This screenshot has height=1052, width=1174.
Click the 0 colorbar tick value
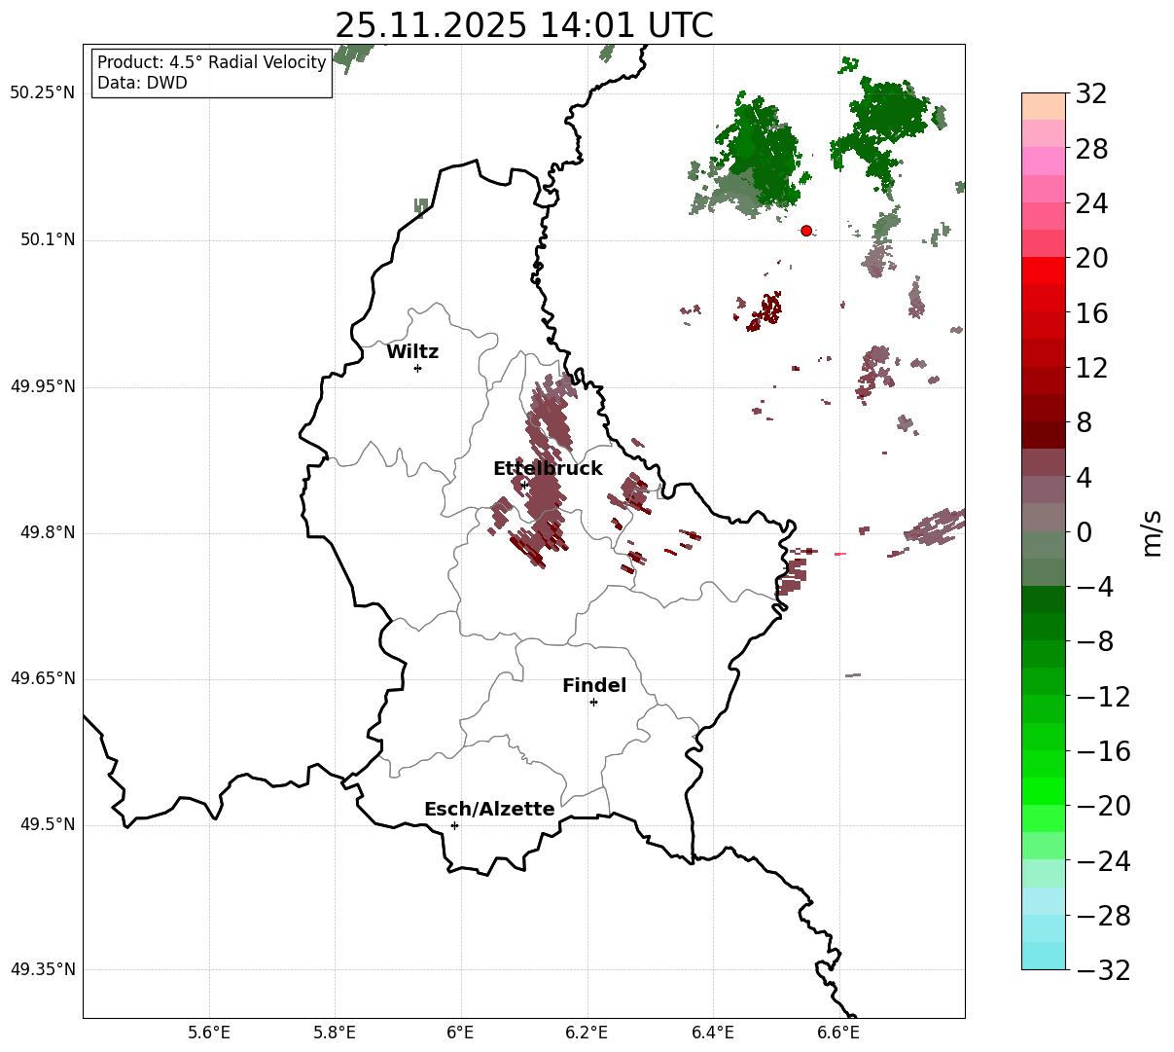point(1084,532)
